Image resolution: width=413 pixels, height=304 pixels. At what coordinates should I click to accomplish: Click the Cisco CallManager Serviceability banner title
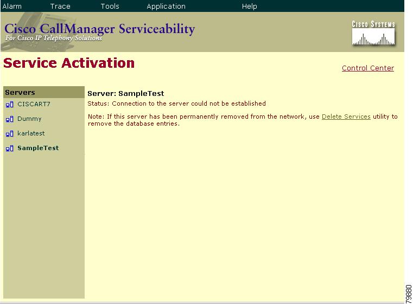[x=99, y=29]
